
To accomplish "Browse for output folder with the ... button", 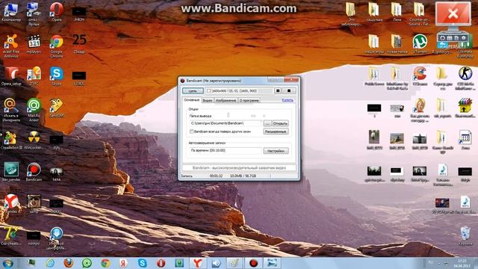I will tap(267, 123).
